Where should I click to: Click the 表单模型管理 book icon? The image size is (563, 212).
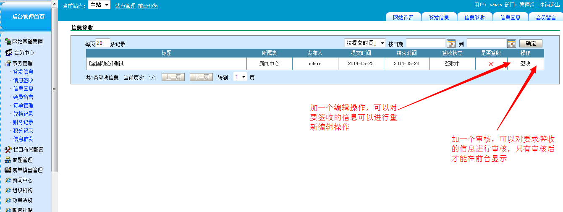pyautogui.click(x=8, y=170)
